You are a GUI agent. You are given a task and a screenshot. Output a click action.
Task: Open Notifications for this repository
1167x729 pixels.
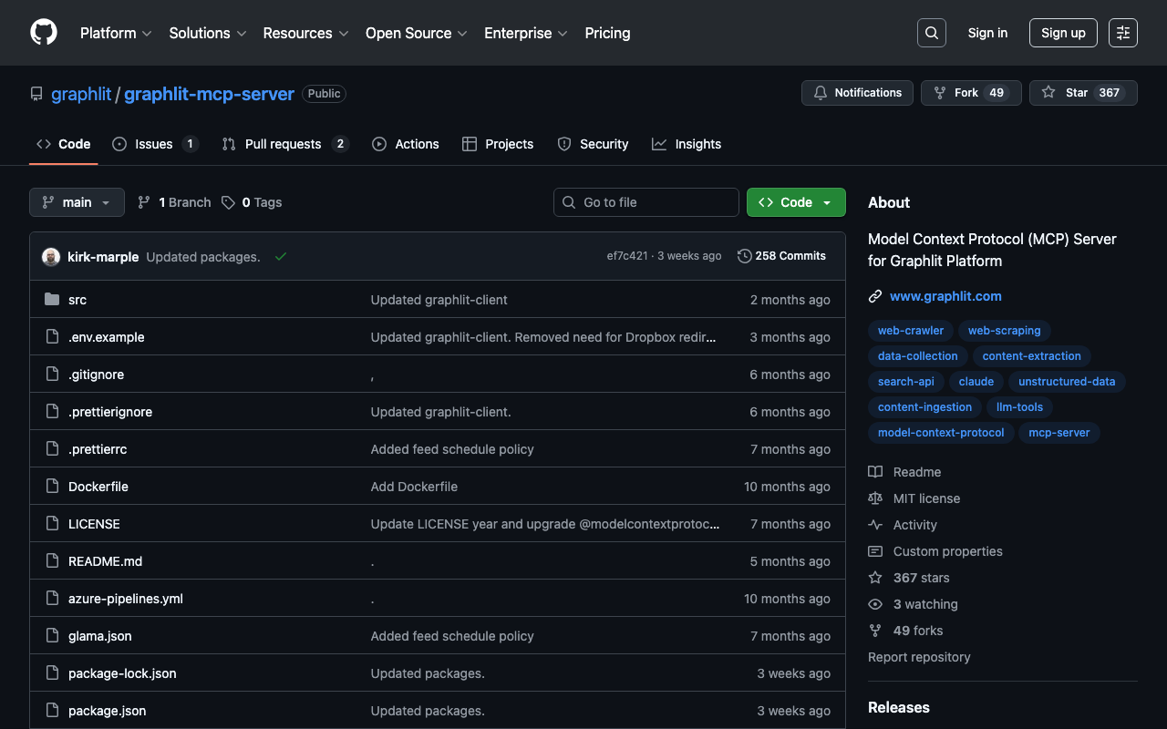click(x=857, y=93)
